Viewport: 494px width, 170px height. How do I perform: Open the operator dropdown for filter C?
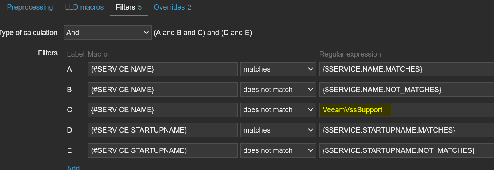(x=278, y=110)
